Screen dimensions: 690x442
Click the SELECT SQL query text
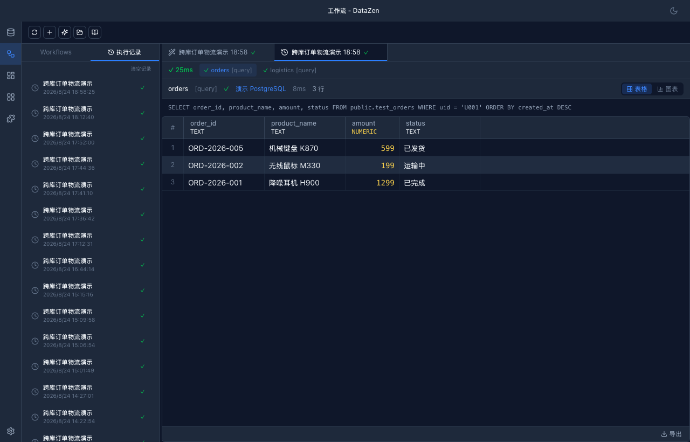pos(370,107)
